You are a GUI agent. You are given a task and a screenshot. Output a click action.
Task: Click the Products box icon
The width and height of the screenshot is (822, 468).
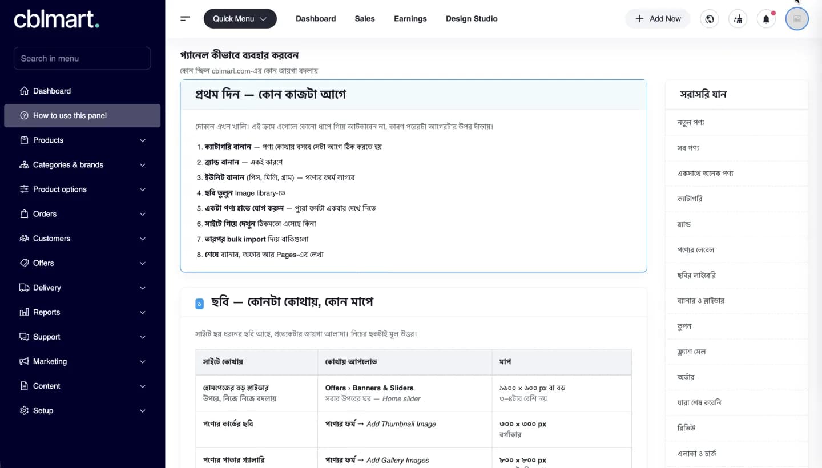pyautogui.click(x=24, y=140)
